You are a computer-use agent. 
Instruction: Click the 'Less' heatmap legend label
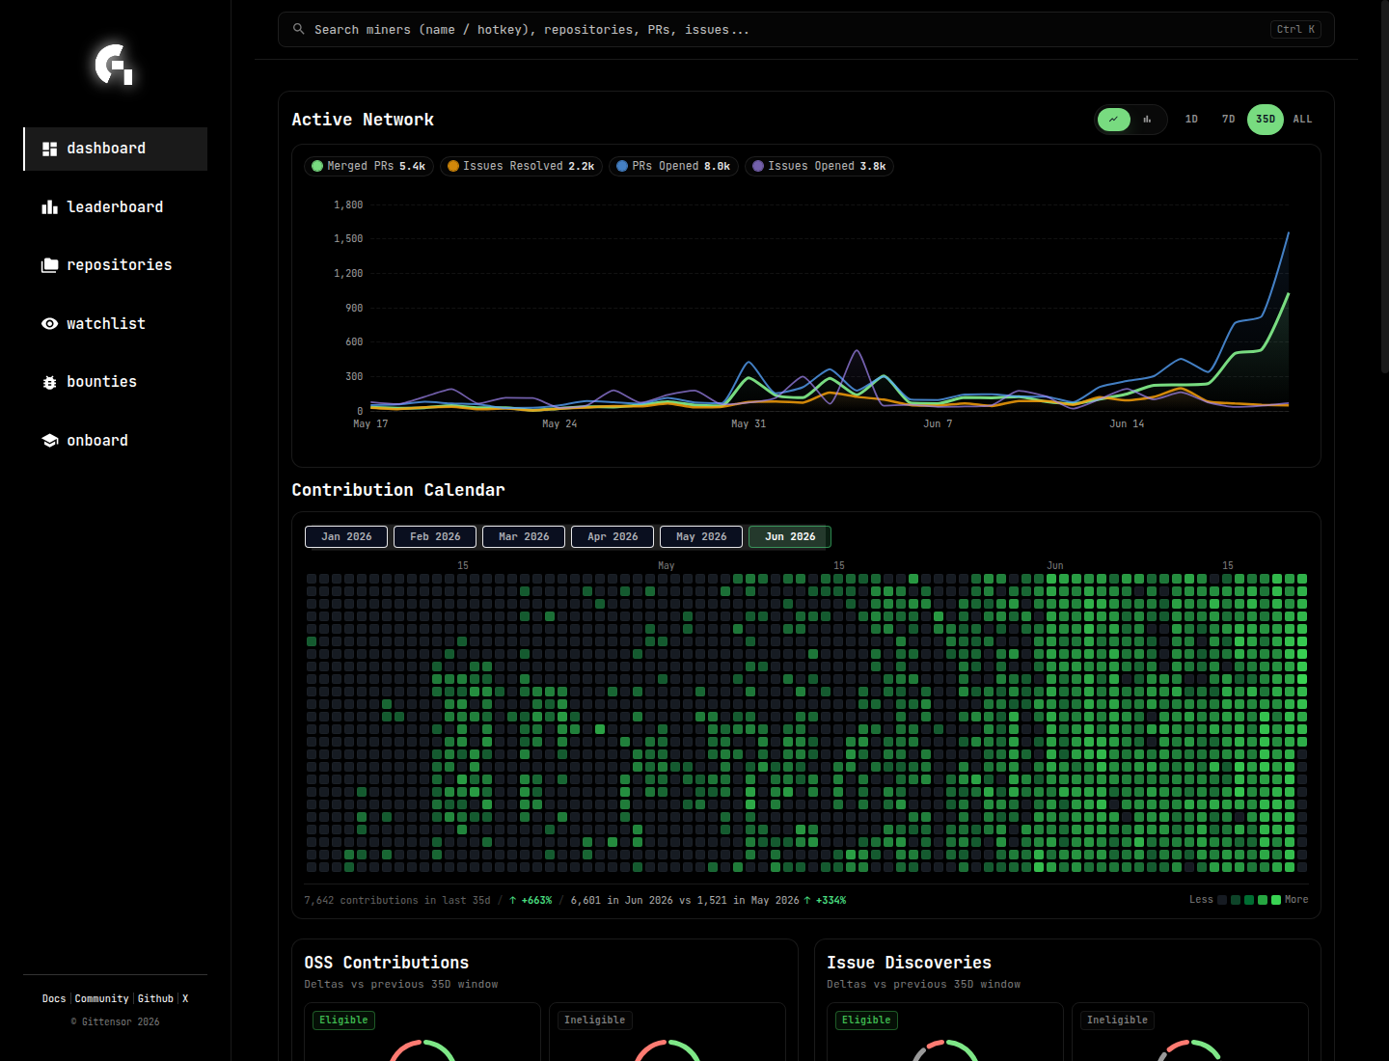coord(1201,899)
